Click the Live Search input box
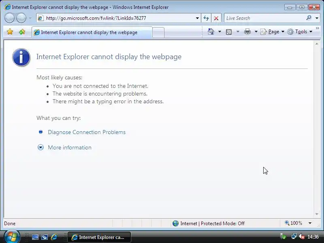Viewport: 324px width, 243px height. click(264, 18)
